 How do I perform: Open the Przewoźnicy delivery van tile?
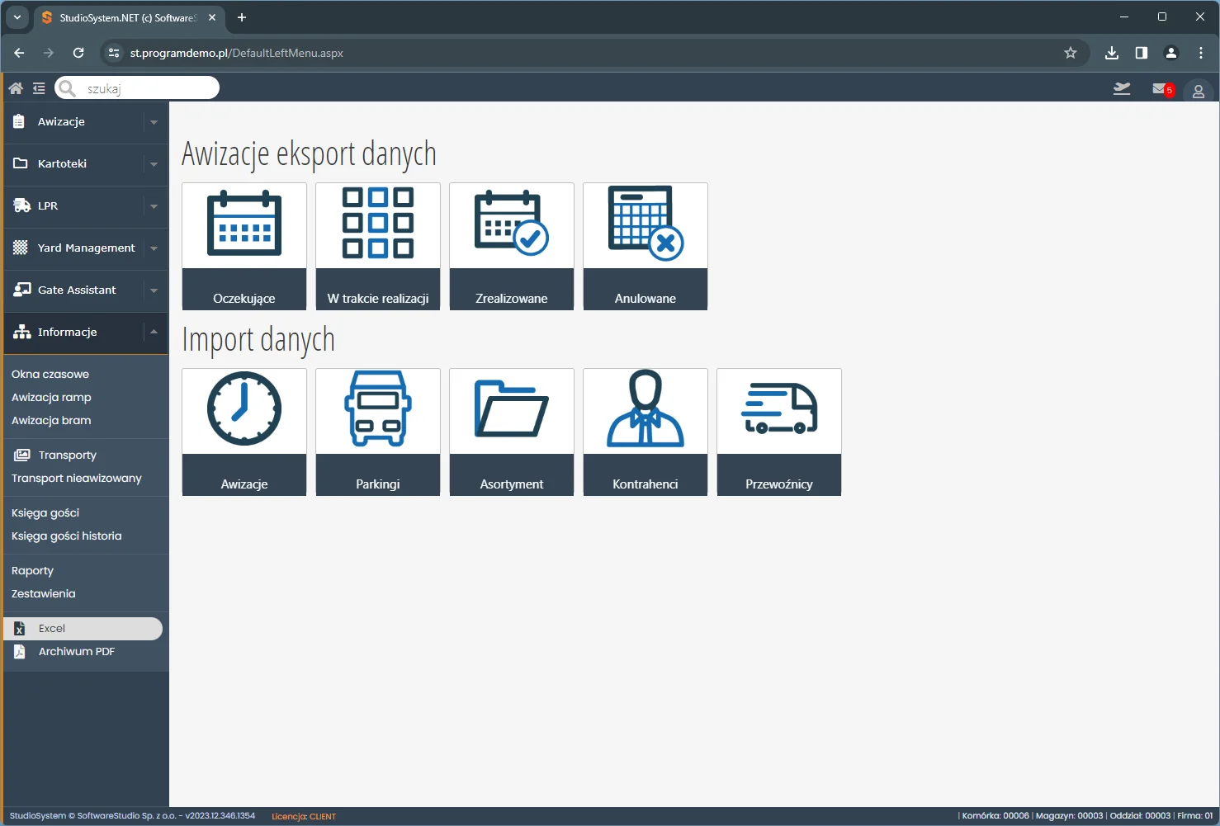pyautogui.click(x=779, y=432)
